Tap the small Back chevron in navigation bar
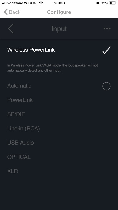Image resolution: width=118 pixels, height=210 pixels. click(6, 12)
